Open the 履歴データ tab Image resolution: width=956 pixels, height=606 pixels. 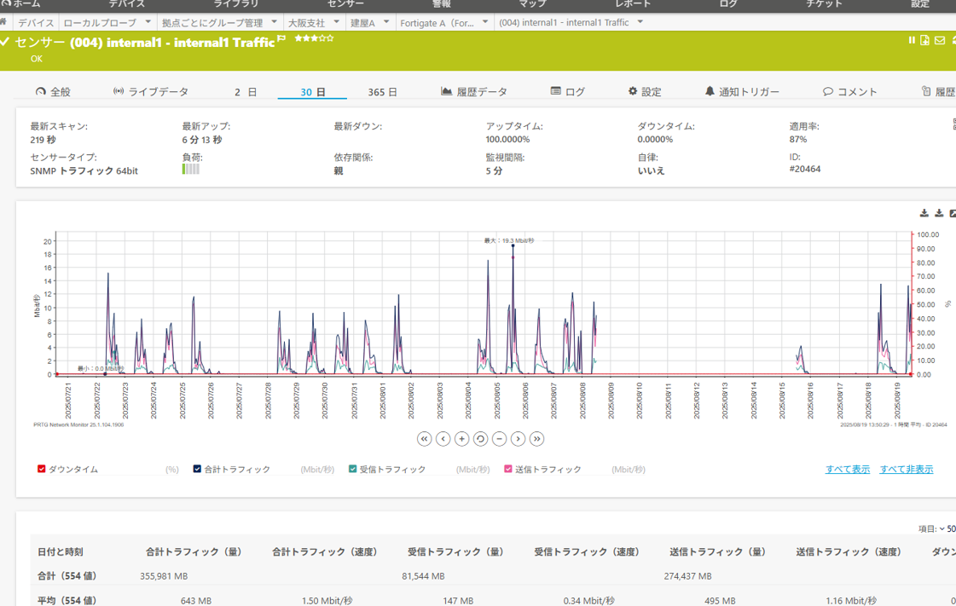pyautogui.click(x=473, y=91)
